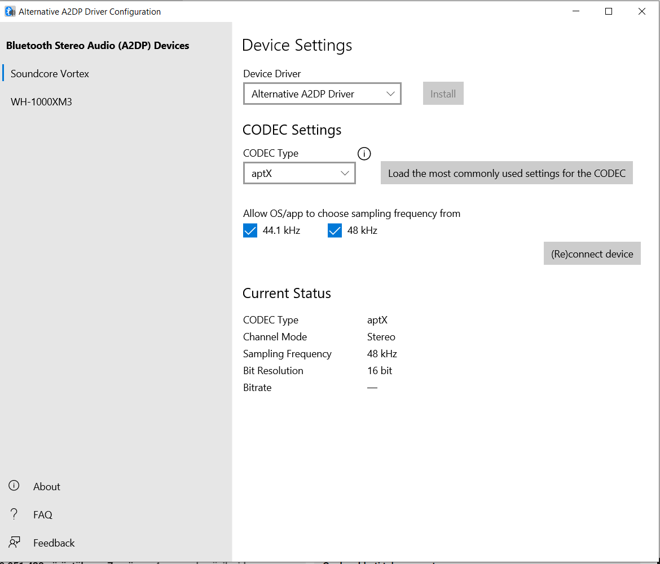Click the Current Status CODEC Type value aptX
Image resolution: width=660 pixels, height=564 pixels.
click(377, 320)
